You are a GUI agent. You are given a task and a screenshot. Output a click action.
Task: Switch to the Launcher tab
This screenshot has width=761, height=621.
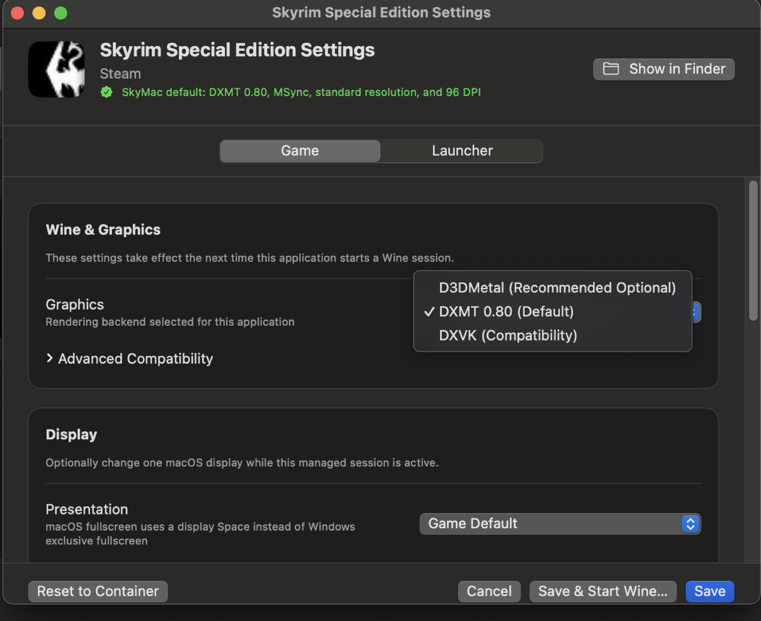point(462,151)
